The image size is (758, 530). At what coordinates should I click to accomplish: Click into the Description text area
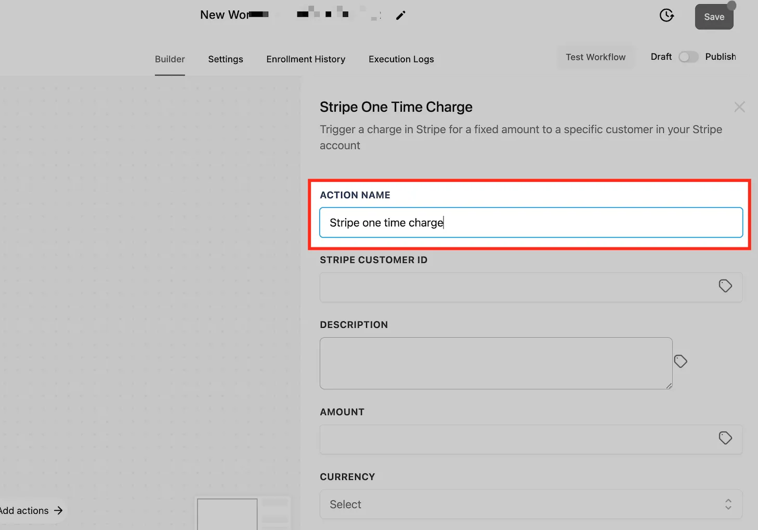[x=496, y=363]
